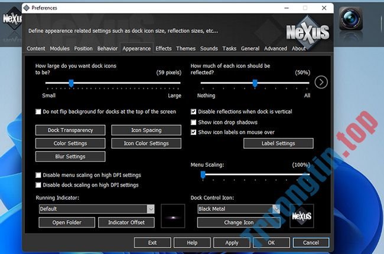Uncheck Disable reflections when dock is vertical

[x=193, y=111]
